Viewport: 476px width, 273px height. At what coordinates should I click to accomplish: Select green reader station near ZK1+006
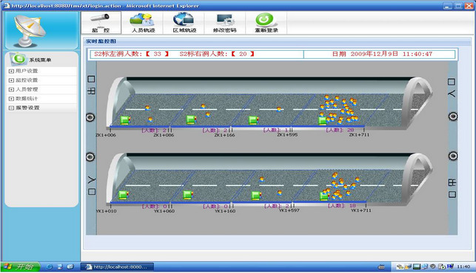coord(125,120)
